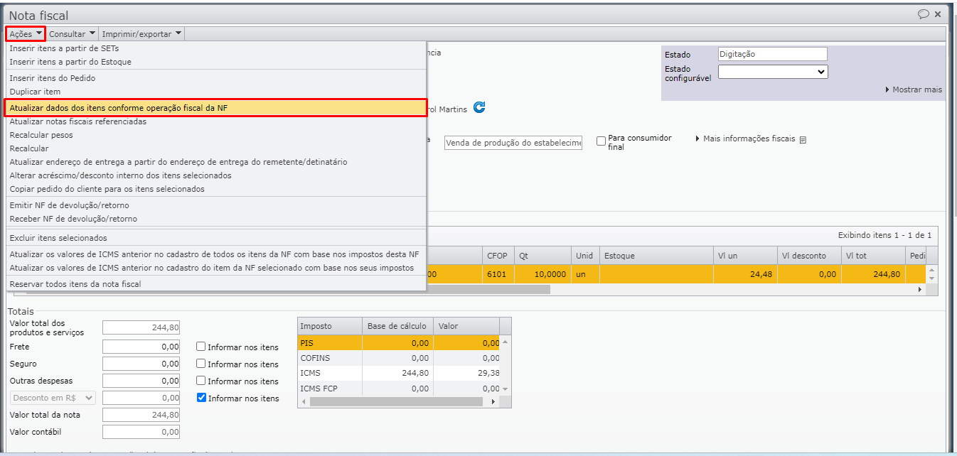The width and height of the screenshot is (957, 456).
Task: Choose Copiar pedido do cliente para itens selecionados
Action: [216, 189]
